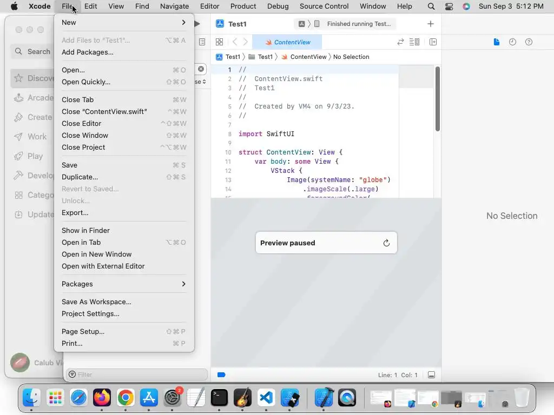Select Export... menu item
The width and height of the screenshot is (554, 415).
click(124, 212)
